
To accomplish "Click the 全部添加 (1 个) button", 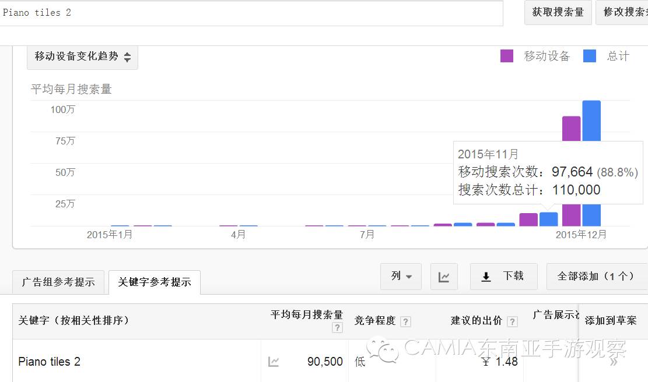I will [x=596, y=277].
